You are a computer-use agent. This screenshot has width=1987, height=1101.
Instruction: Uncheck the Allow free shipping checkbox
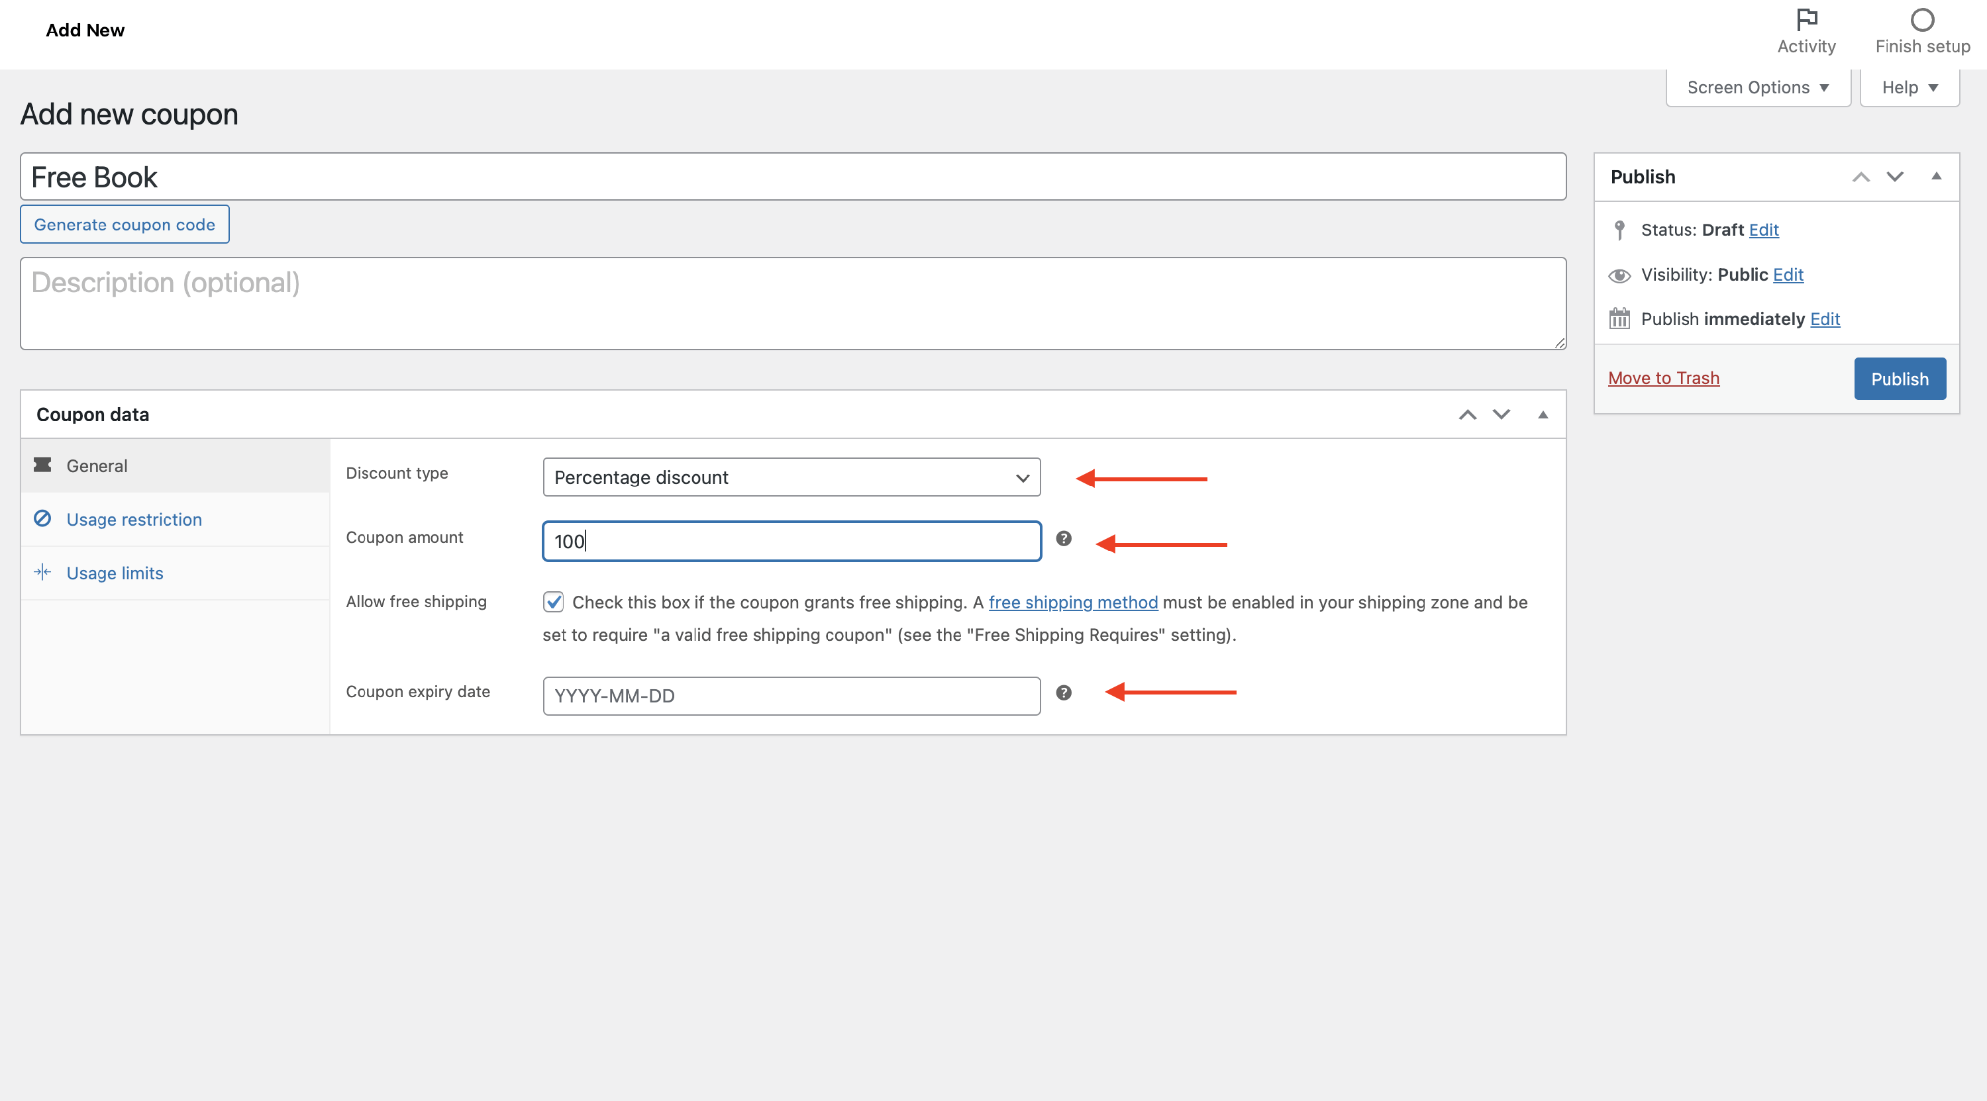553,602
